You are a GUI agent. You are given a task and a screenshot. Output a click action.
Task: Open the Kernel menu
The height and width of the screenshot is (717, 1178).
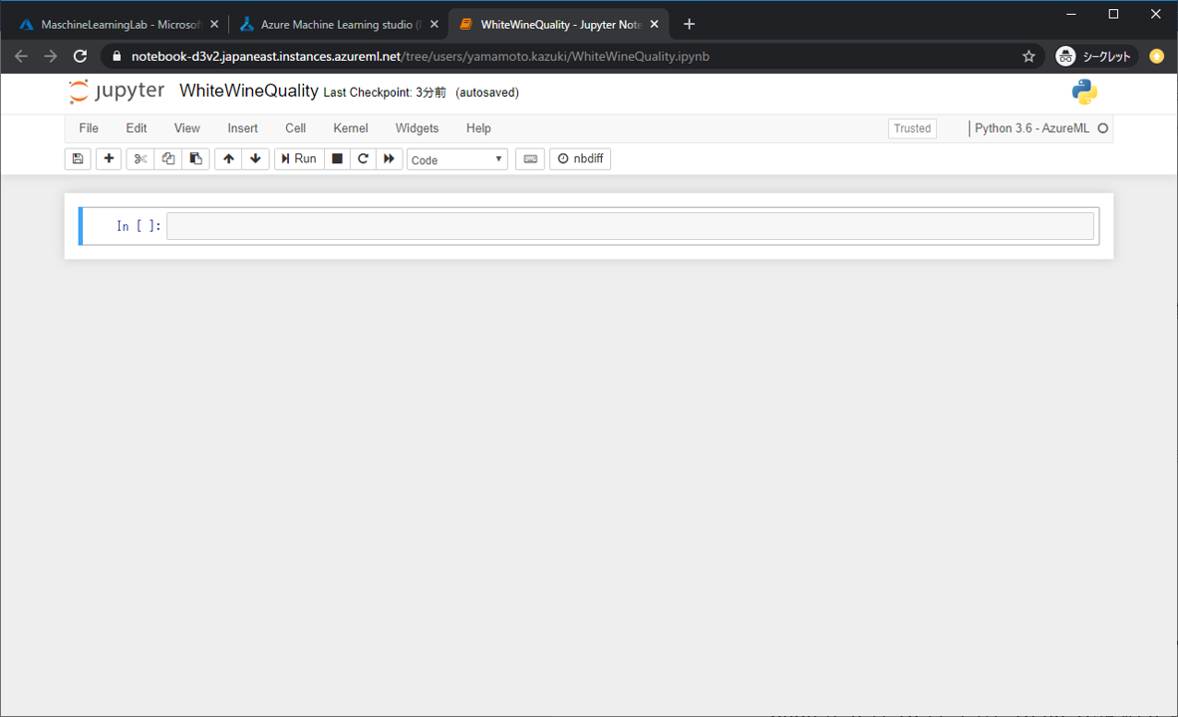coord(350,128)
